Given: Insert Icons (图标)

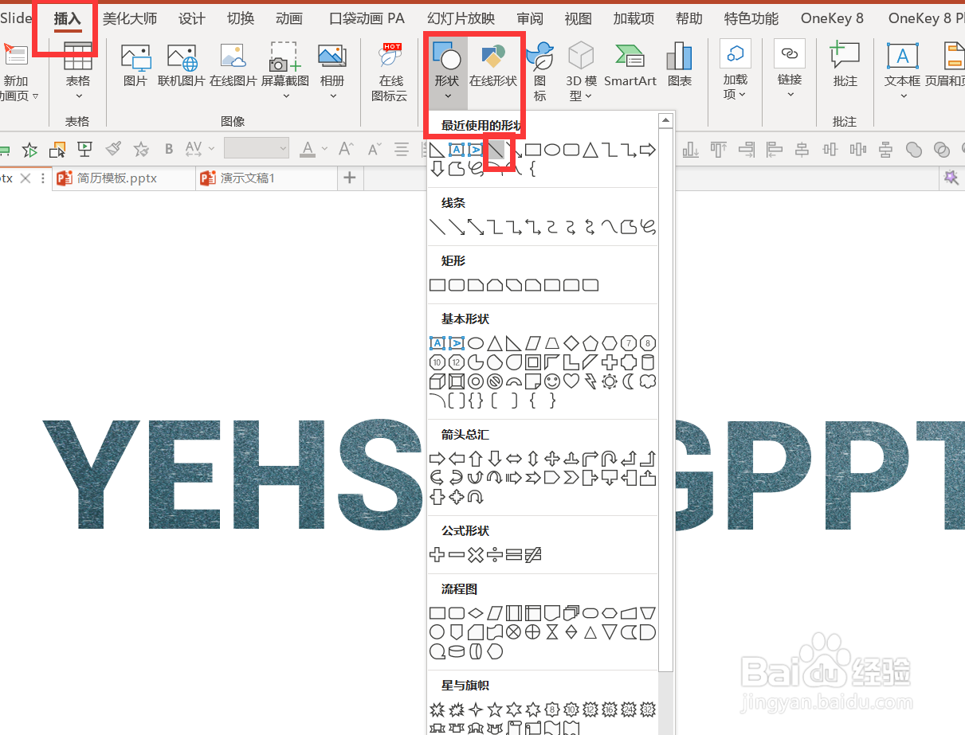Looking at the screenshot, I should coord(540,72).
